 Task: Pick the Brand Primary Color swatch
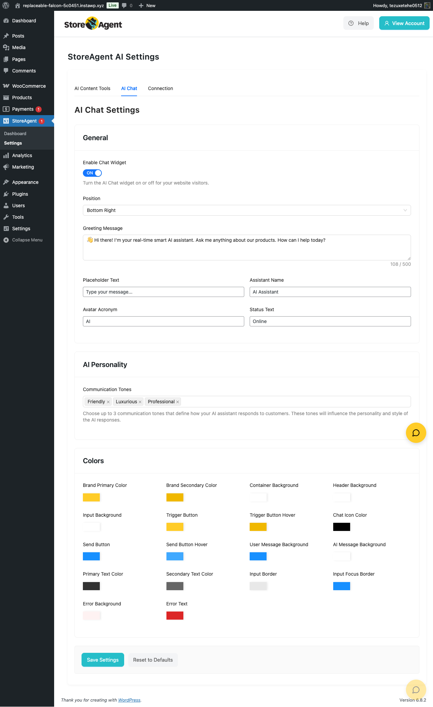[91, 497]
